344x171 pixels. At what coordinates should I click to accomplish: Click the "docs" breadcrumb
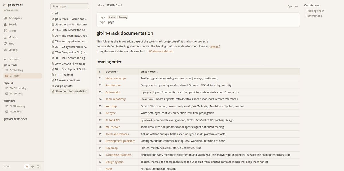click(101, 5)
